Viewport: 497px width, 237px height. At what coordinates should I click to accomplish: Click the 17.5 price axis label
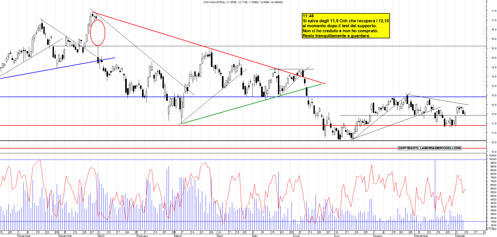494,11
